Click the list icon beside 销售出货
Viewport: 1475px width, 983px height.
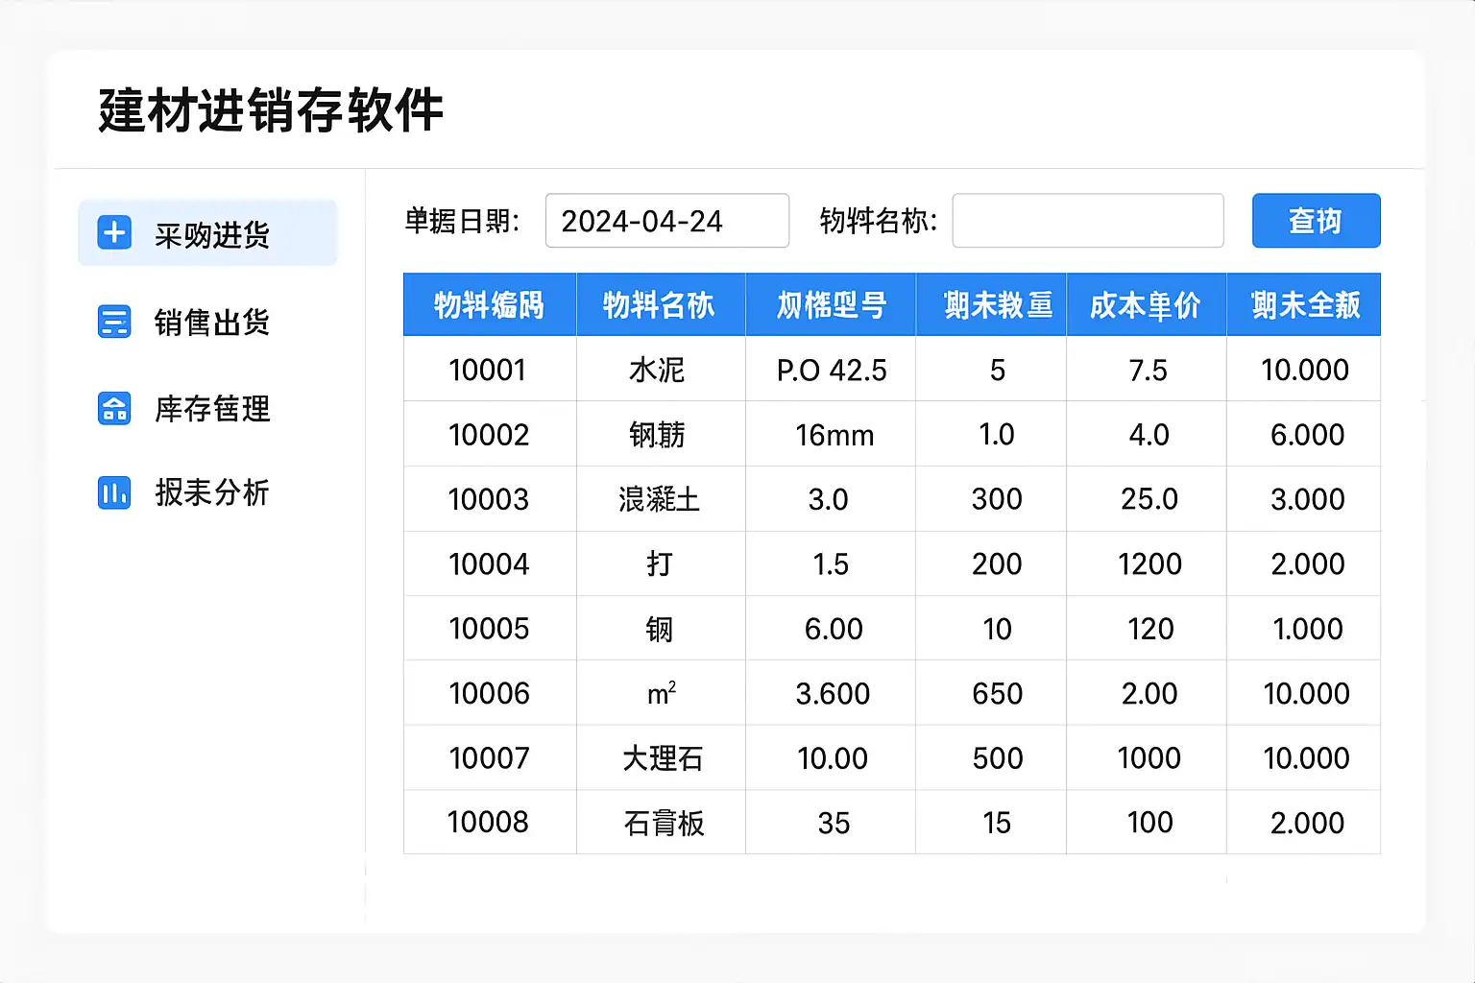(x=114, y=322)
